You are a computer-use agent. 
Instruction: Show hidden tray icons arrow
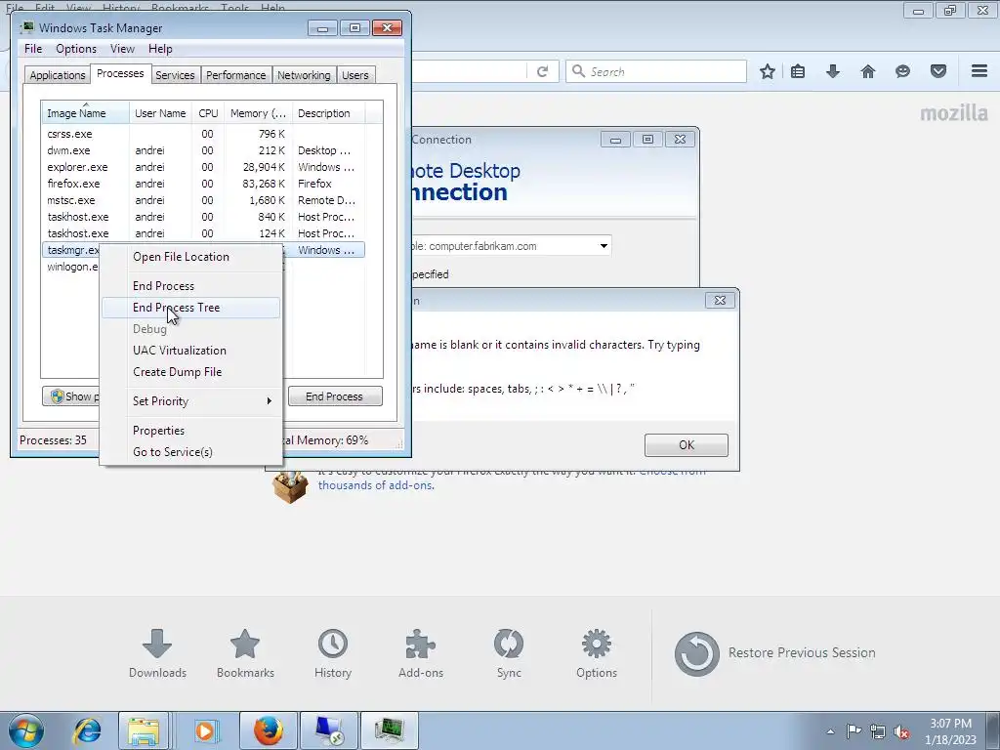tap(830, 731)
